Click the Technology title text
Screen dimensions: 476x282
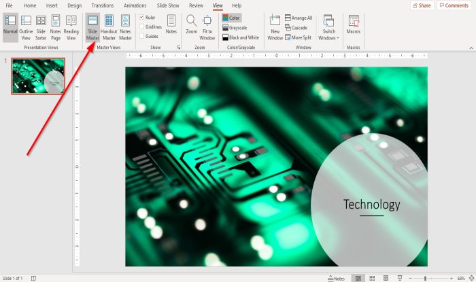pos(371,205)
